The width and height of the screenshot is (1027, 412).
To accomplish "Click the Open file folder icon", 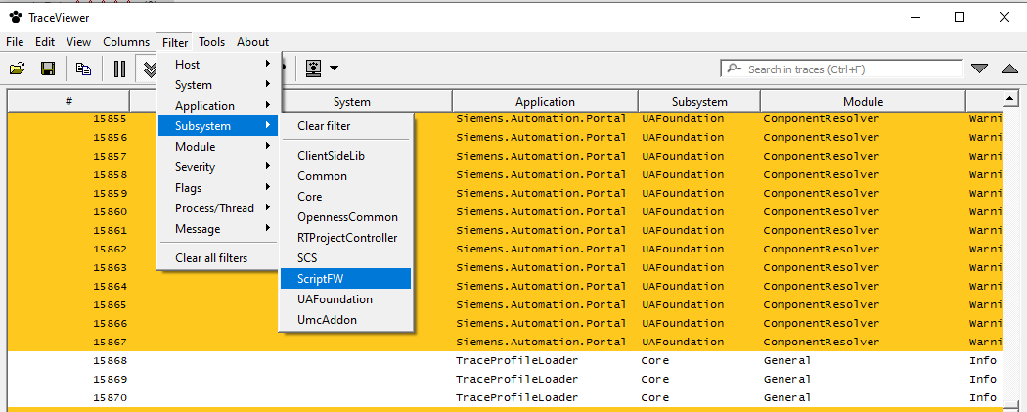I will (x=17, y=69).
